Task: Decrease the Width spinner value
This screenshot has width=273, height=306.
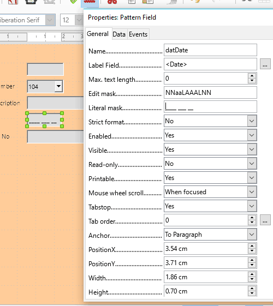Action: click(x=252, y=279)
